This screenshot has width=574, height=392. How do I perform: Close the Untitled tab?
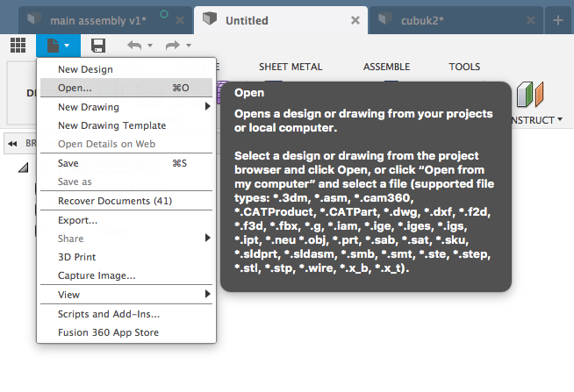[x=355, y=19]
